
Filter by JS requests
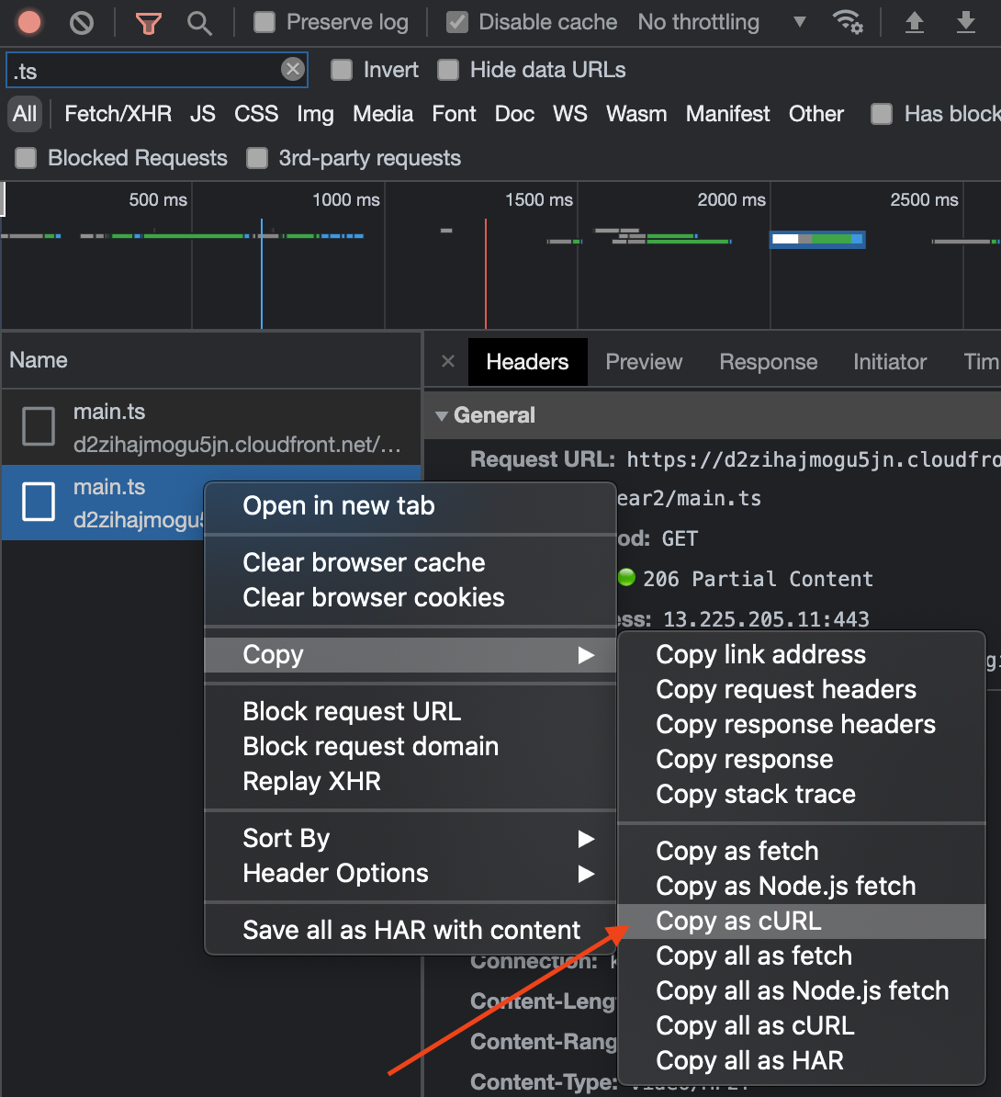click(x=203, y=114)
